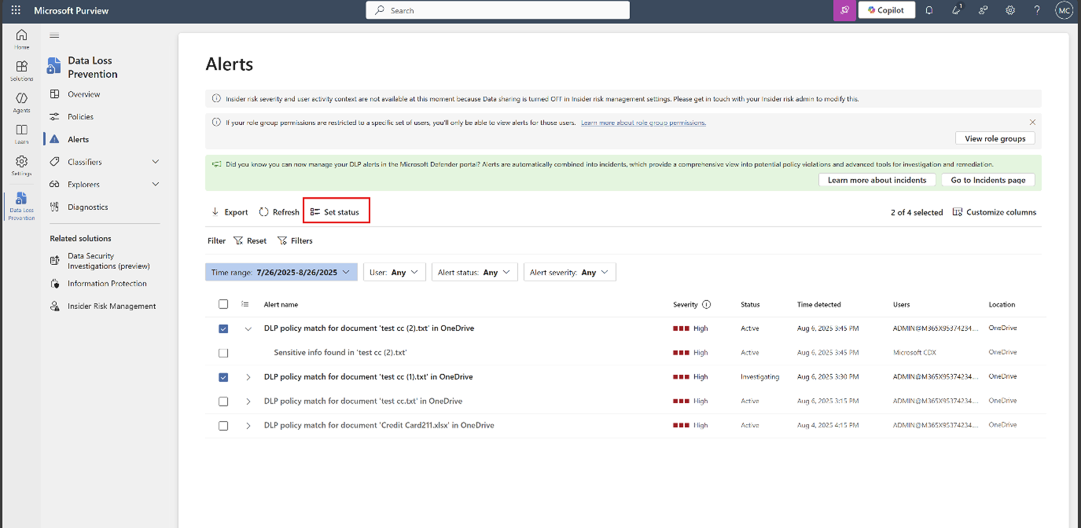The image size is (1081, 528).
Task: Check the select-all alerts checkbox
Action: 223,304
